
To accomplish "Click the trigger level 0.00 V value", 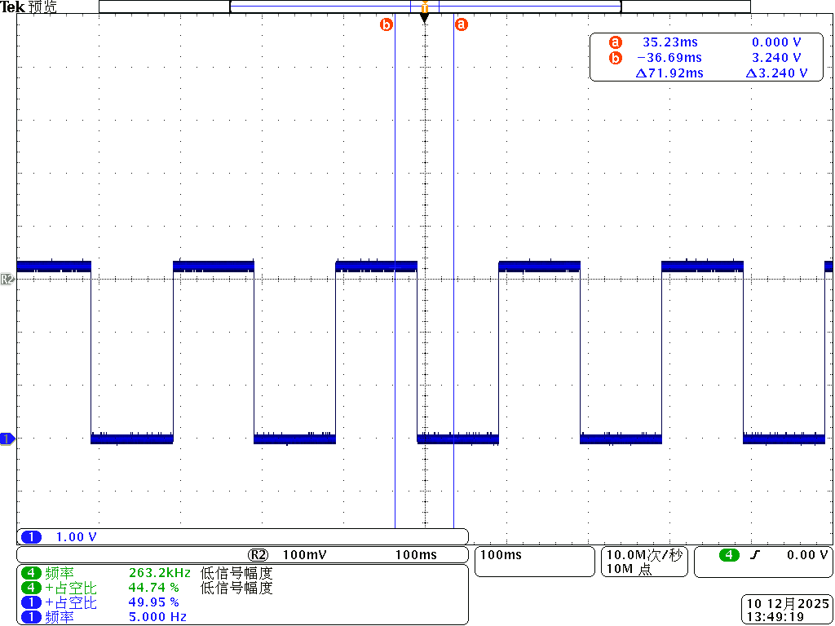I will pos(806,555).
